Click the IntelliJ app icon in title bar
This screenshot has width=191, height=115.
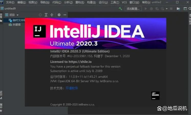[2, 2]
